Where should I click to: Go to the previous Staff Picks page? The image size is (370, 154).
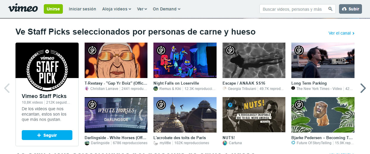tap(7, 88)
